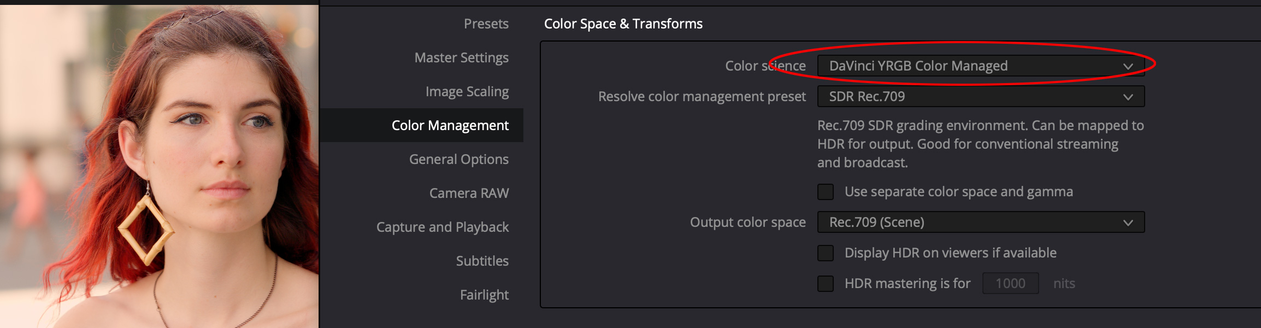Click the HDR mastering nits value field
The width and height of the screenshot is (1261, 328).
(x=1010, y=283)
